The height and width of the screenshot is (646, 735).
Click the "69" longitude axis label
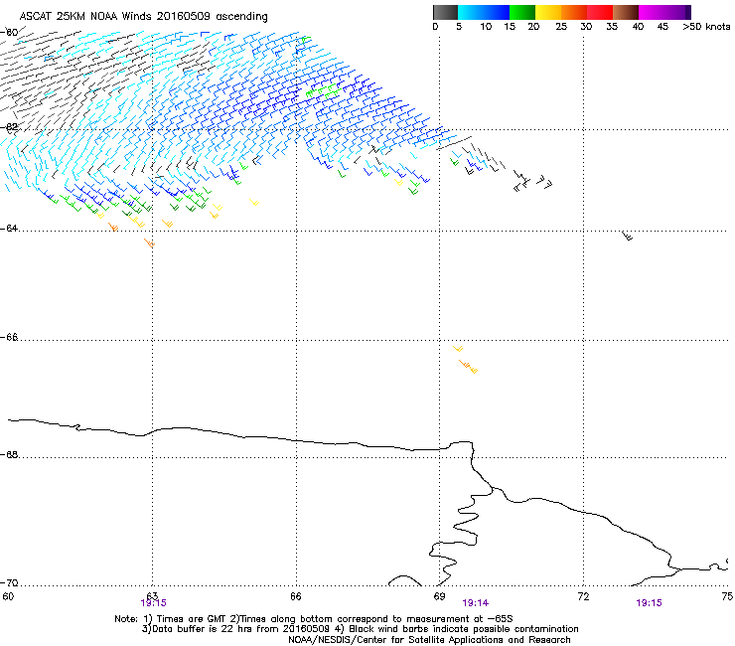pos(439,596)
